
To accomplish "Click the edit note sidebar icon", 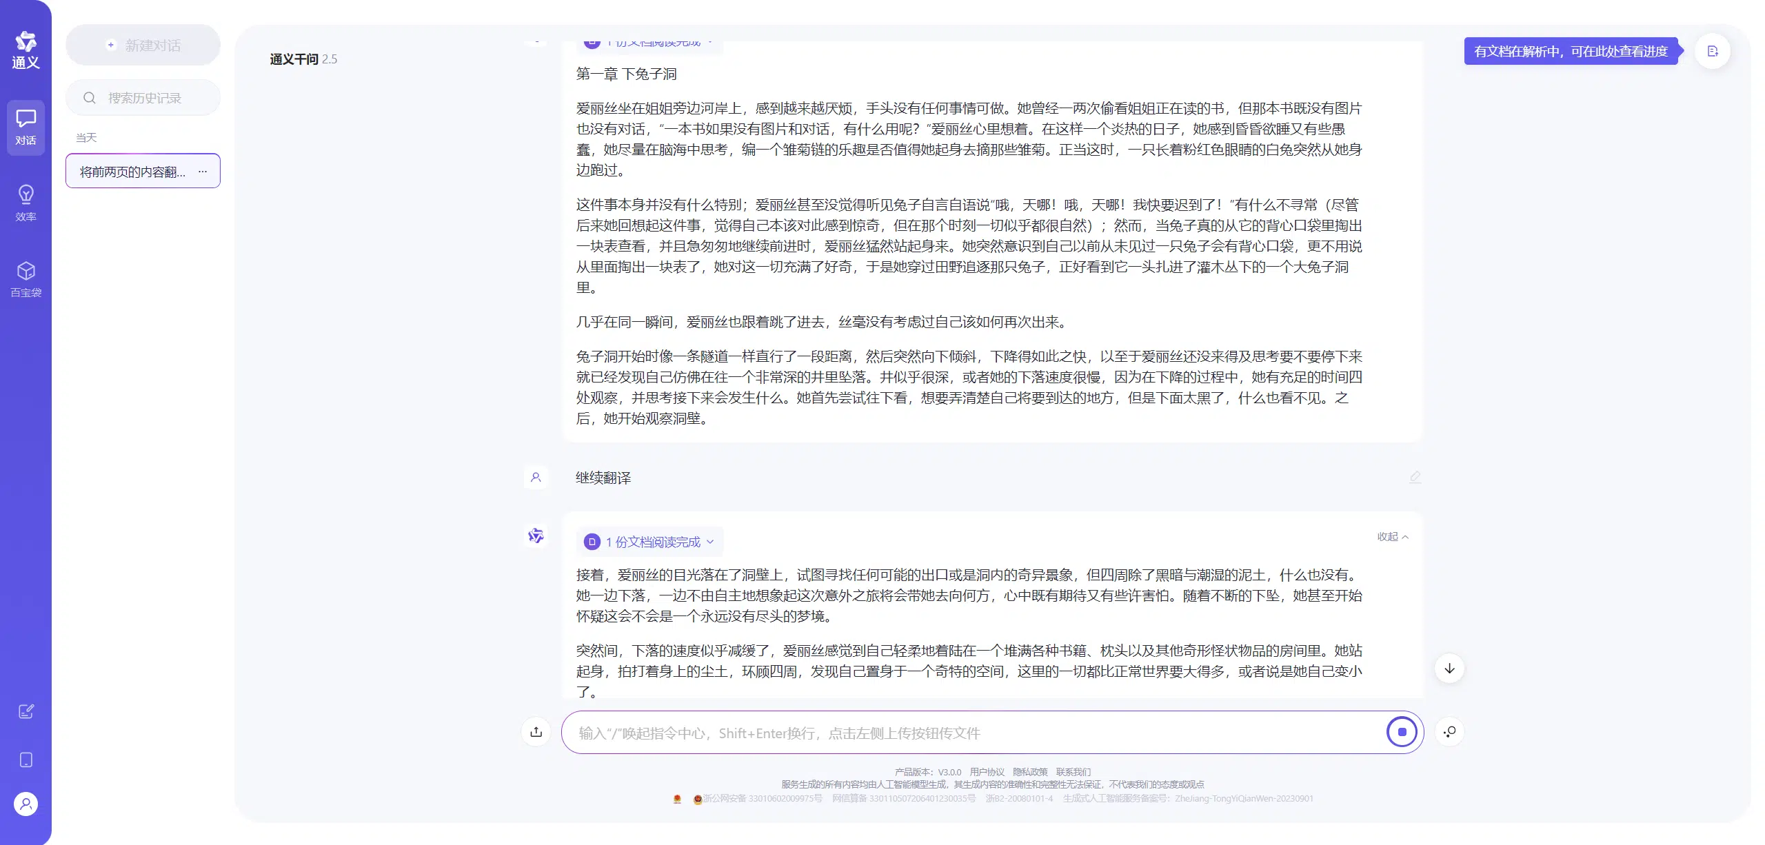I will [x=26, y=711].
